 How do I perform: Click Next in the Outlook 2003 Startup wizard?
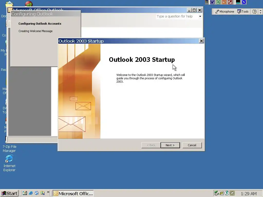point(170,145)
